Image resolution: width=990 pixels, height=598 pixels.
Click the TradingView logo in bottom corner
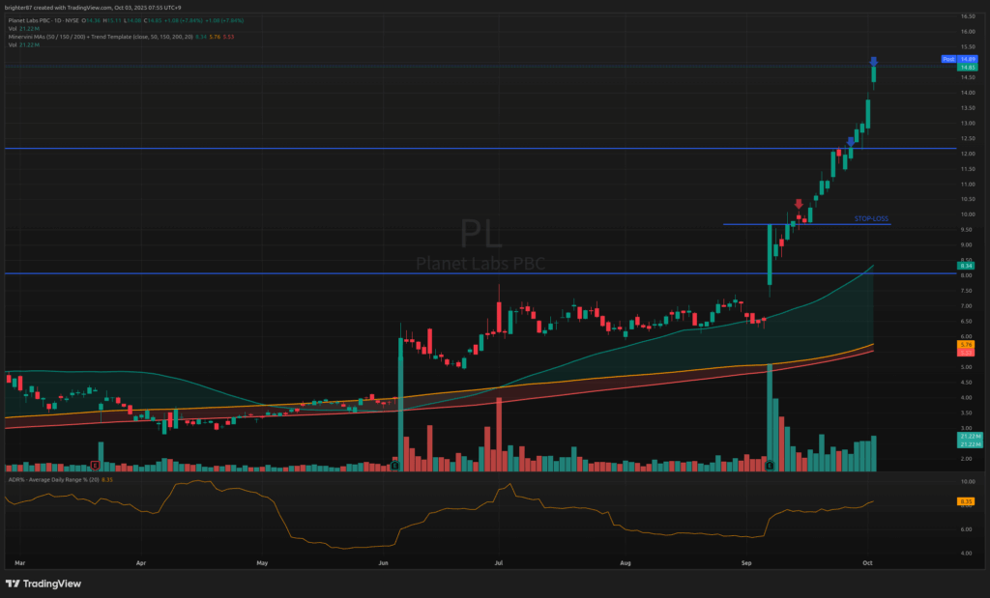click(x=44, y=584)
